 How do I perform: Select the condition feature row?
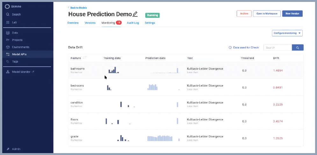[186, 104]
